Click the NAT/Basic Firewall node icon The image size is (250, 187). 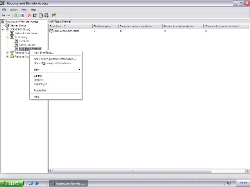coord(16,49)
